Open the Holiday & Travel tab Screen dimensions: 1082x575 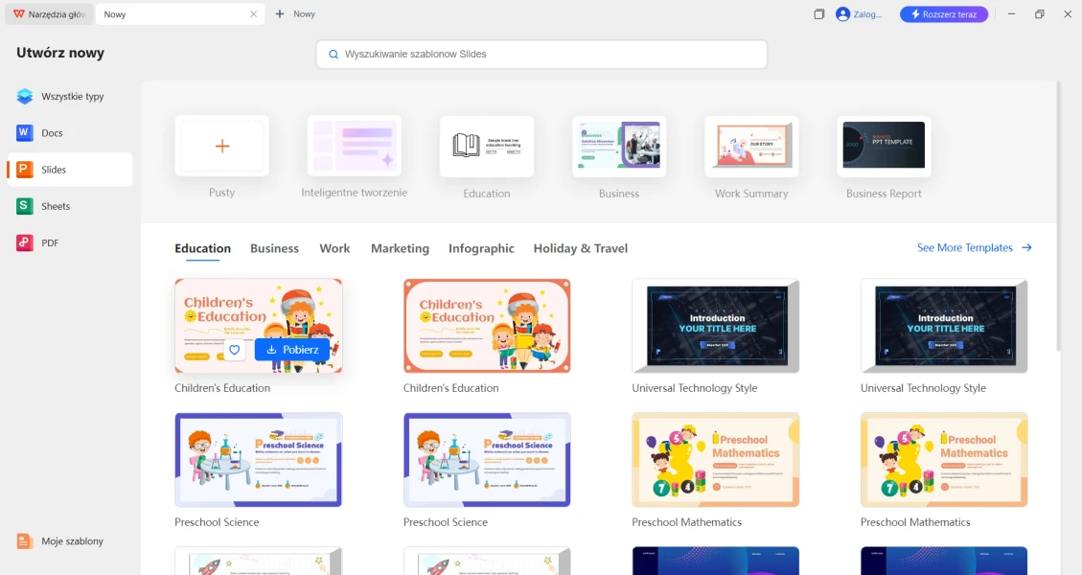tap(580, 248)
